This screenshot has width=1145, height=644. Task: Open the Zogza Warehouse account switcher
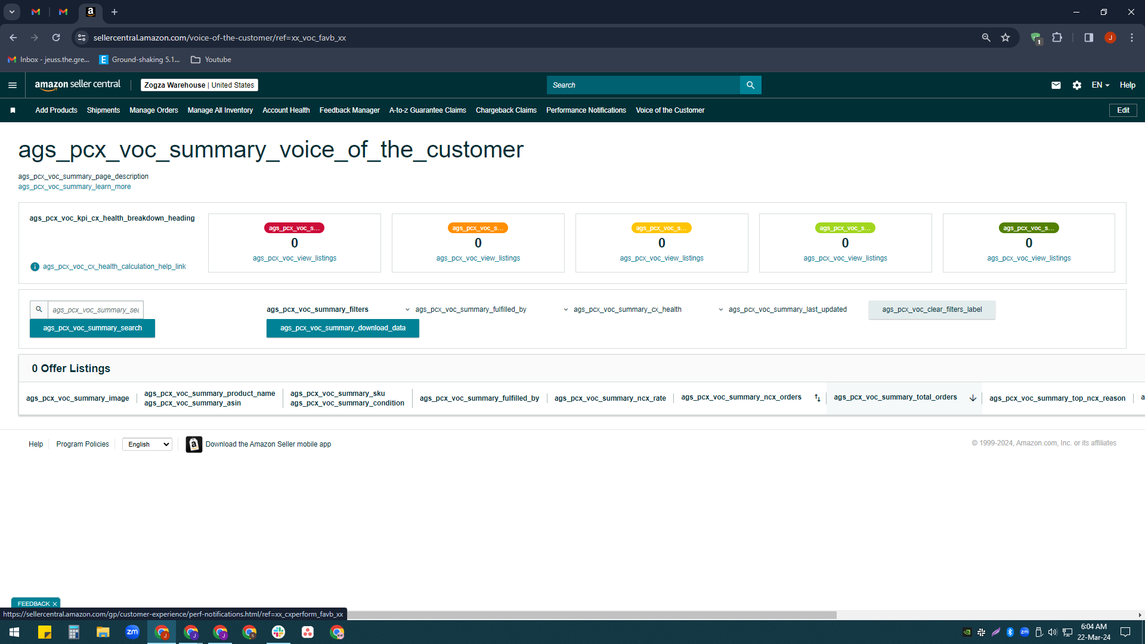pos(199,85)
